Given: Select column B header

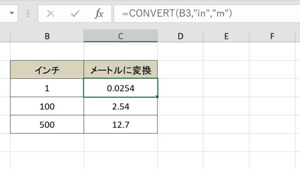Looking at the screenshot, I should pos(47,36).
